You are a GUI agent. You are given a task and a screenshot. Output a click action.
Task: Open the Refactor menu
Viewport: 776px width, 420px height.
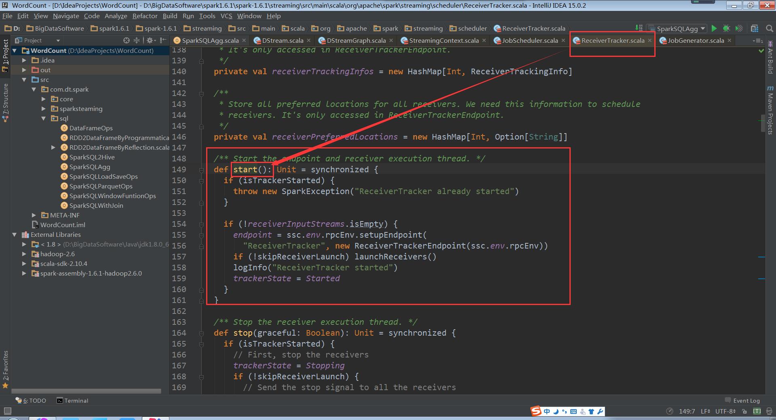point(145,16)
